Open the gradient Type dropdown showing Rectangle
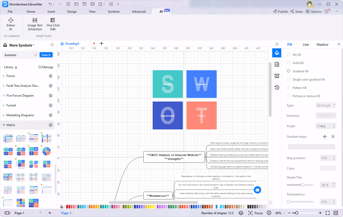 [x=326, y=105]
